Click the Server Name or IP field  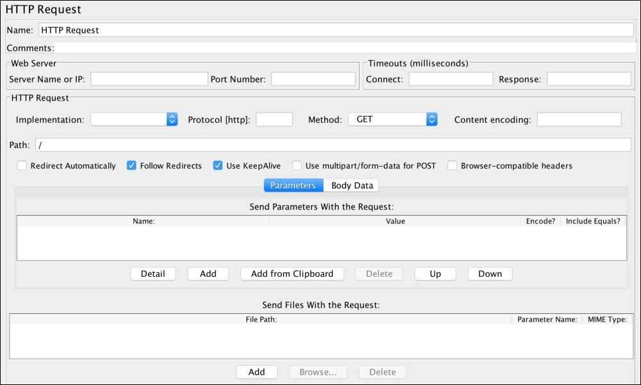149,78
